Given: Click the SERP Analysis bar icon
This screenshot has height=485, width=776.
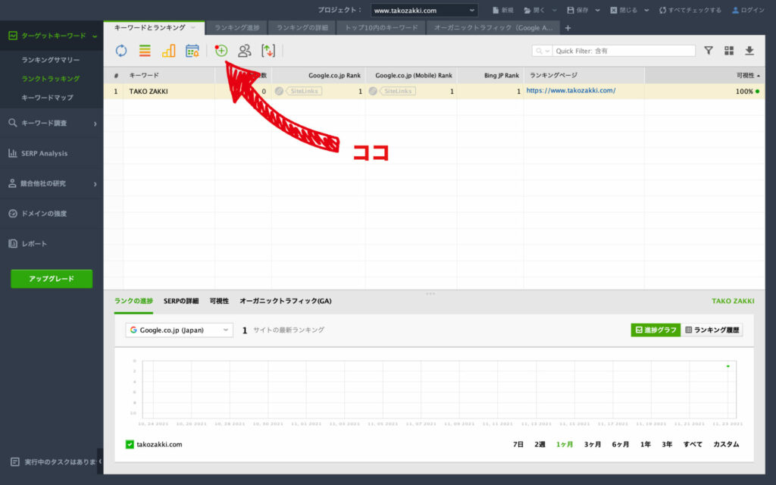Looking at the screenshot, I should [x=13, y=153].
